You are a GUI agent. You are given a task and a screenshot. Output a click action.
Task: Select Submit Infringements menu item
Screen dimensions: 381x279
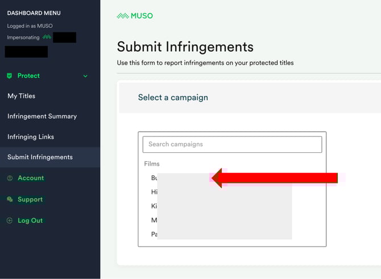click(x=40, y=157)
